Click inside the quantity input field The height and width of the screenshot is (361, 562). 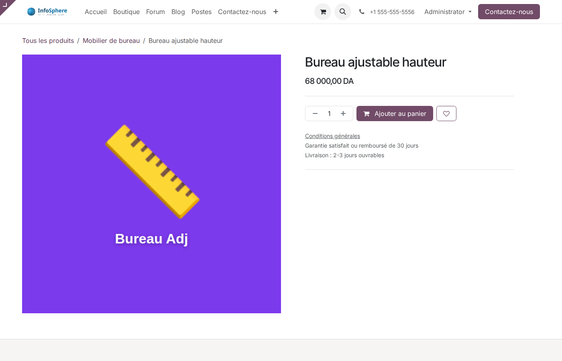tap(329, 114)
